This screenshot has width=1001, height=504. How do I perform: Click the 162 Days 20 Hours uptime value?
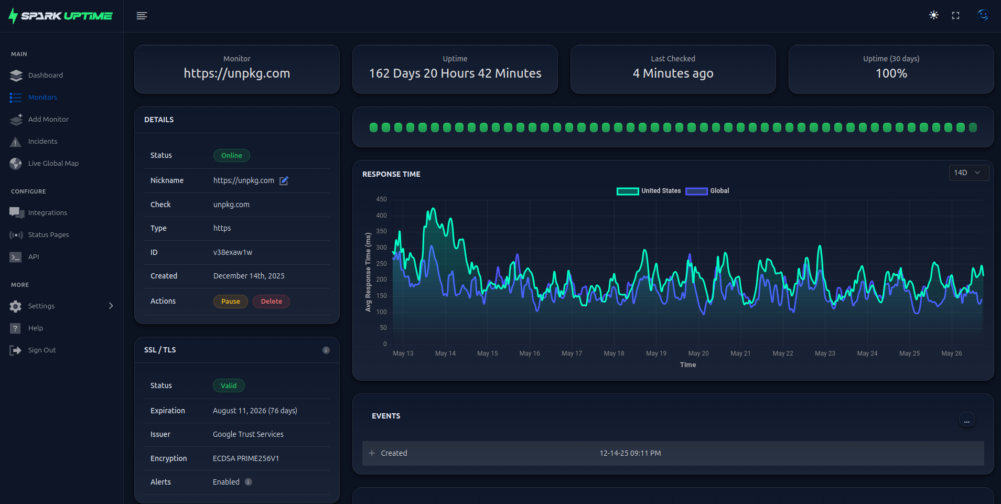(455, 73)
